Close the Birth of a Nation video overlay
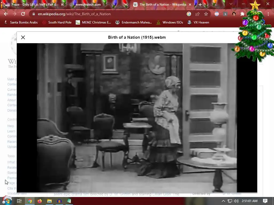Viewport: 274px width, 205px height. coord(23,37)
